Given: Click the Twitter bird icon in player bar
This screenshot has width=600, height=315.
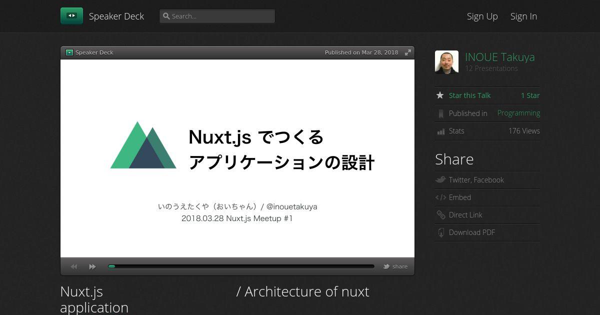Looking at the screenshot, I should (386, 266).
